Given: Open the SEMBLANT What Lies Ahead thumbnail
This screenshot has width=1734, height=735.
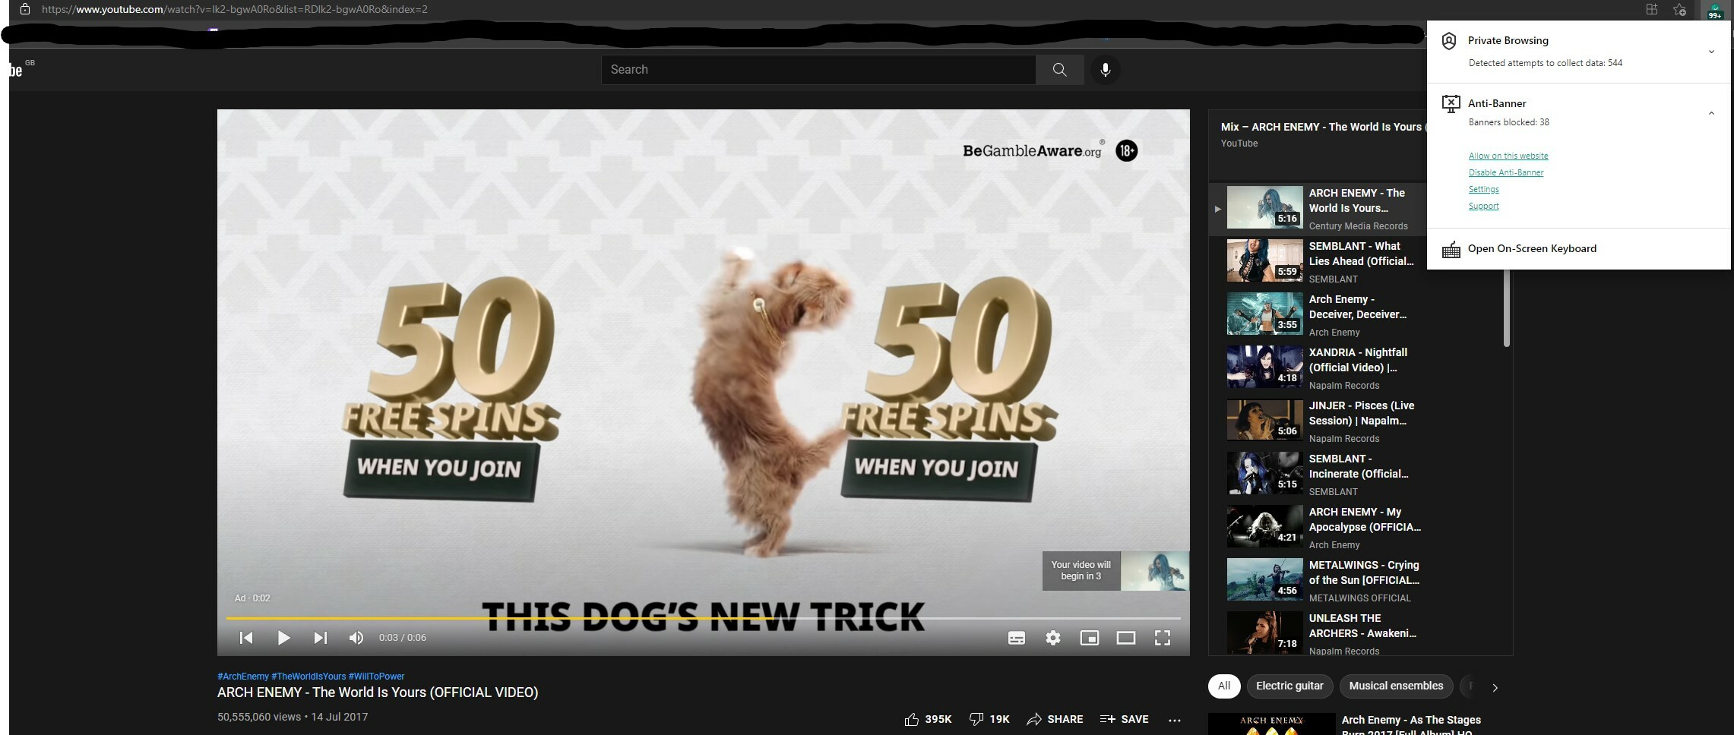Looking at the screenshot, I should [x=1264, y=260].
